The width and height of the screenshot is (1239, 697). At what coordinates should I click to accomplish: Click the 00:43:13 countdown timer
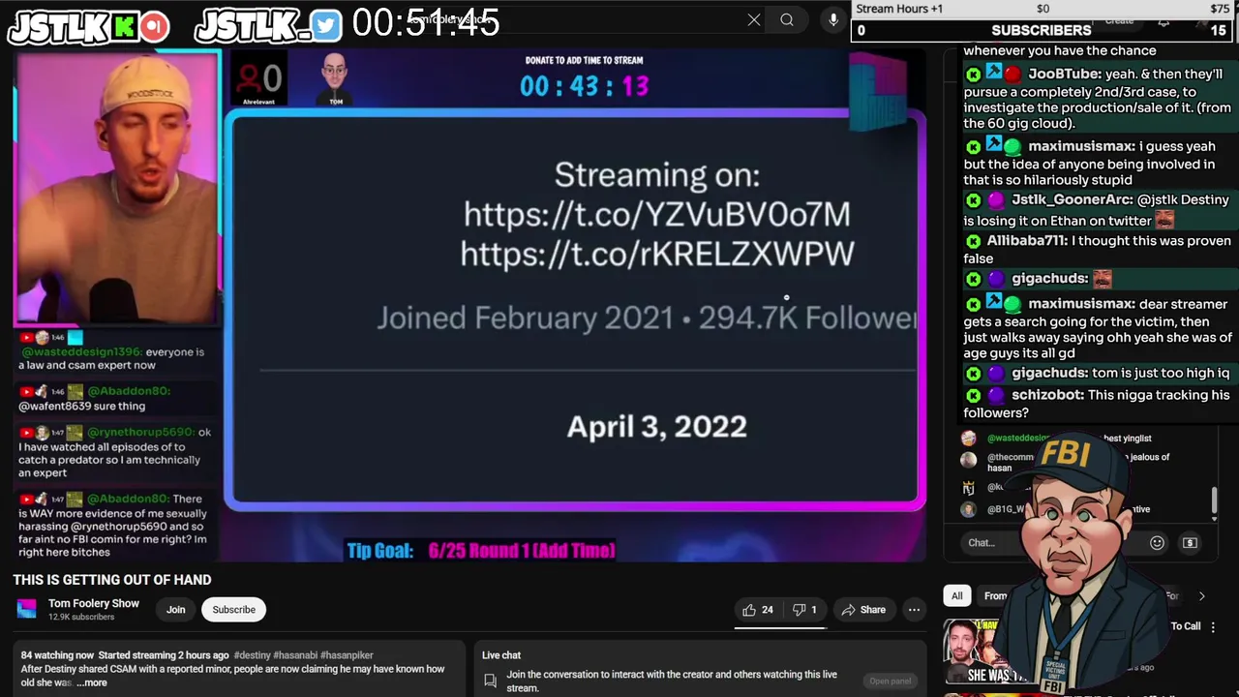(x=584, y=86)
